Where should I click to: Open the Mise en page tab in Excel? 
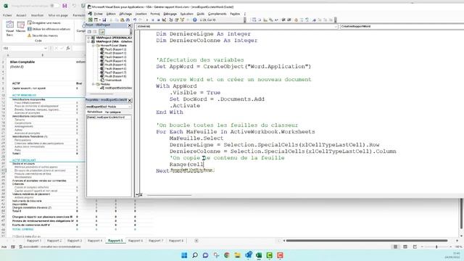58,15
